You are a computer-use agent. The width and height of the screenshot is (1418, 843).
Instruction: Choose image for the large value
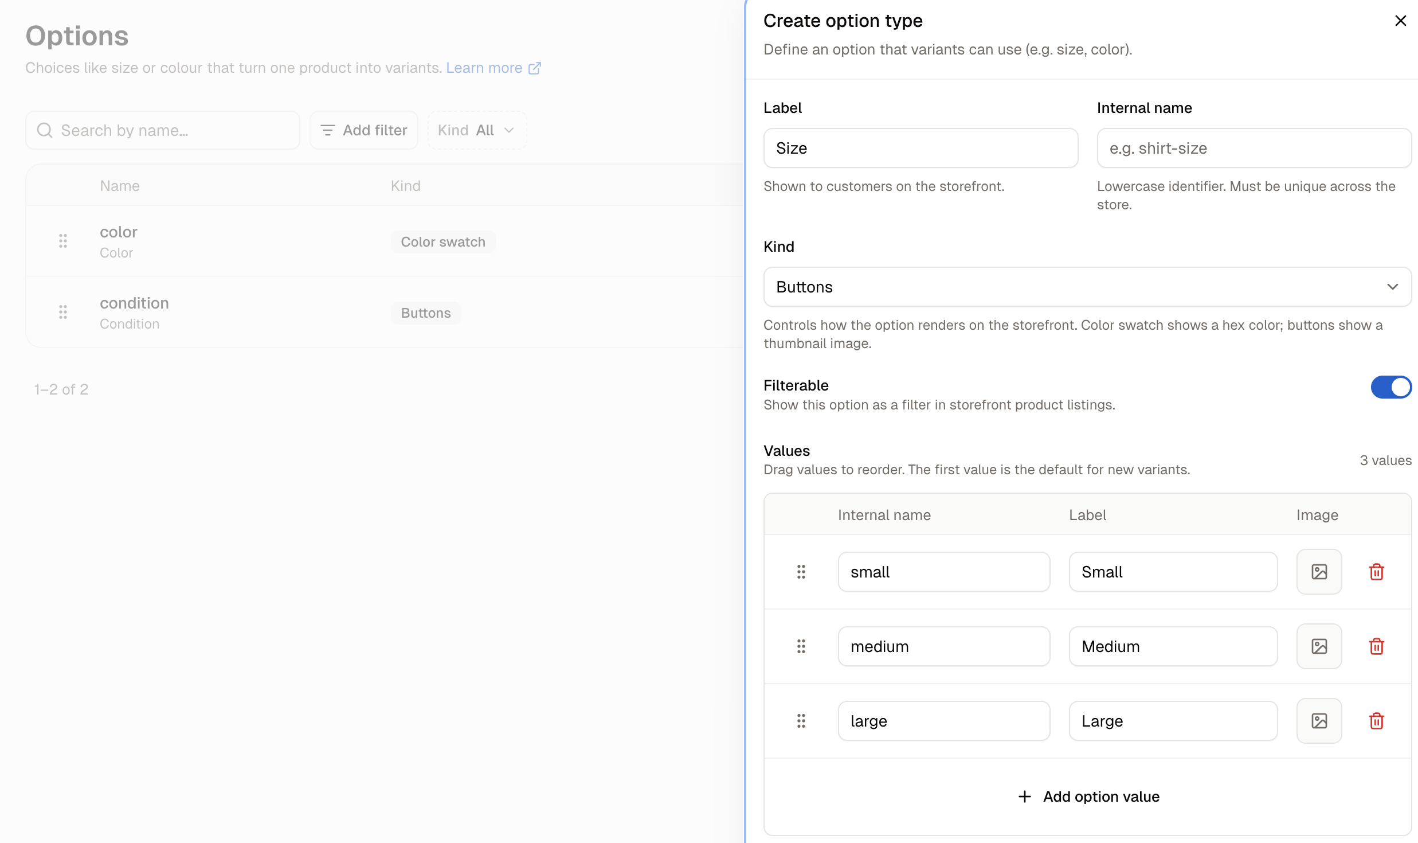(x=1319, y=721)
